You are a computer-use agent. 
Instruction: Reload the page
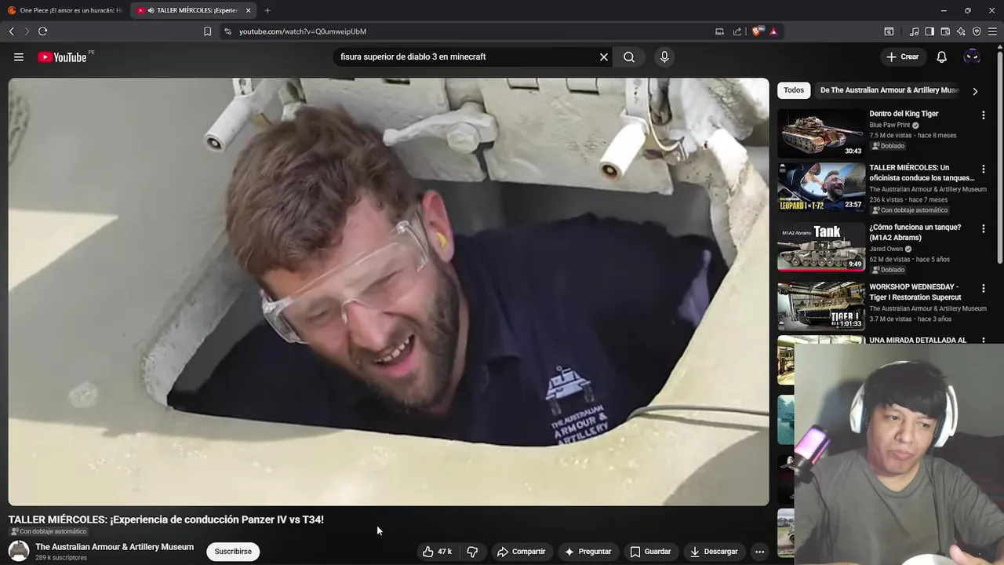pos(42,31)
